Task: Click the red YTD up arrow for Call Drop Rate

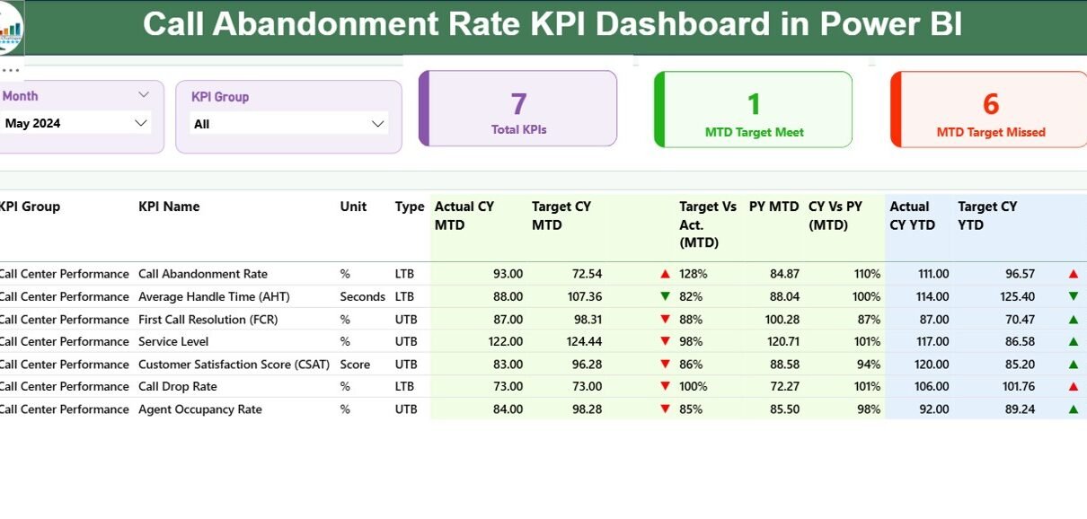Action: [x=1074, y=387]
